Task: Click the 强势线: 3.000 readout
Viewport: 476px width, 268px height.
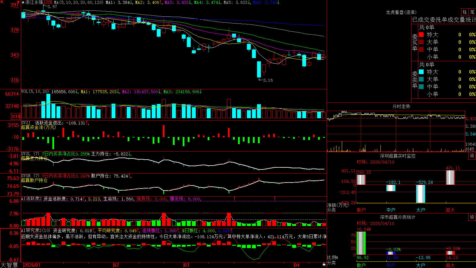Action: coord(152,199)
